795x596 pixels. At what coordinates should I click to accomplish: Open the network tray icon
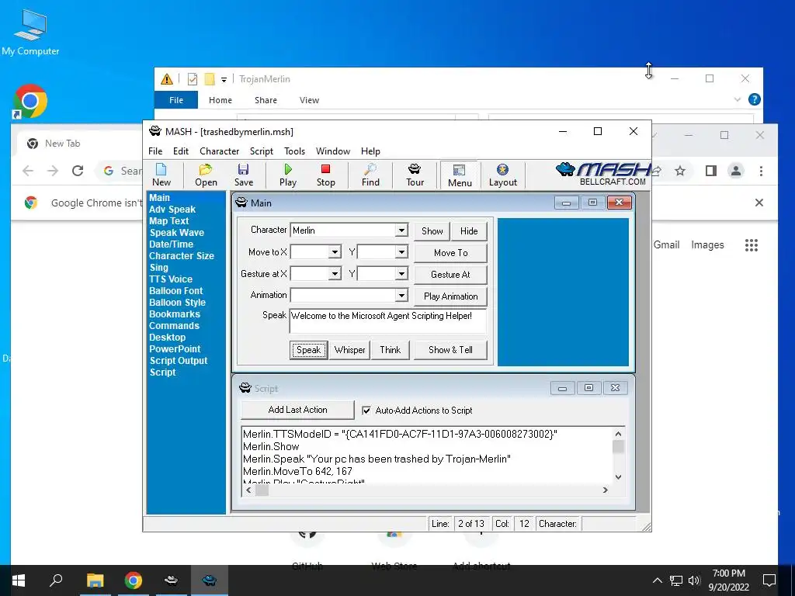(676, 580)
